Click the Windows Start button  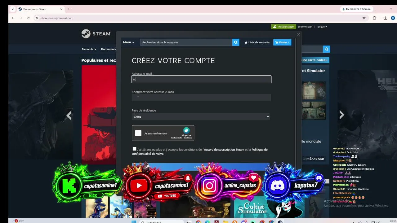(x=134, y=221)
